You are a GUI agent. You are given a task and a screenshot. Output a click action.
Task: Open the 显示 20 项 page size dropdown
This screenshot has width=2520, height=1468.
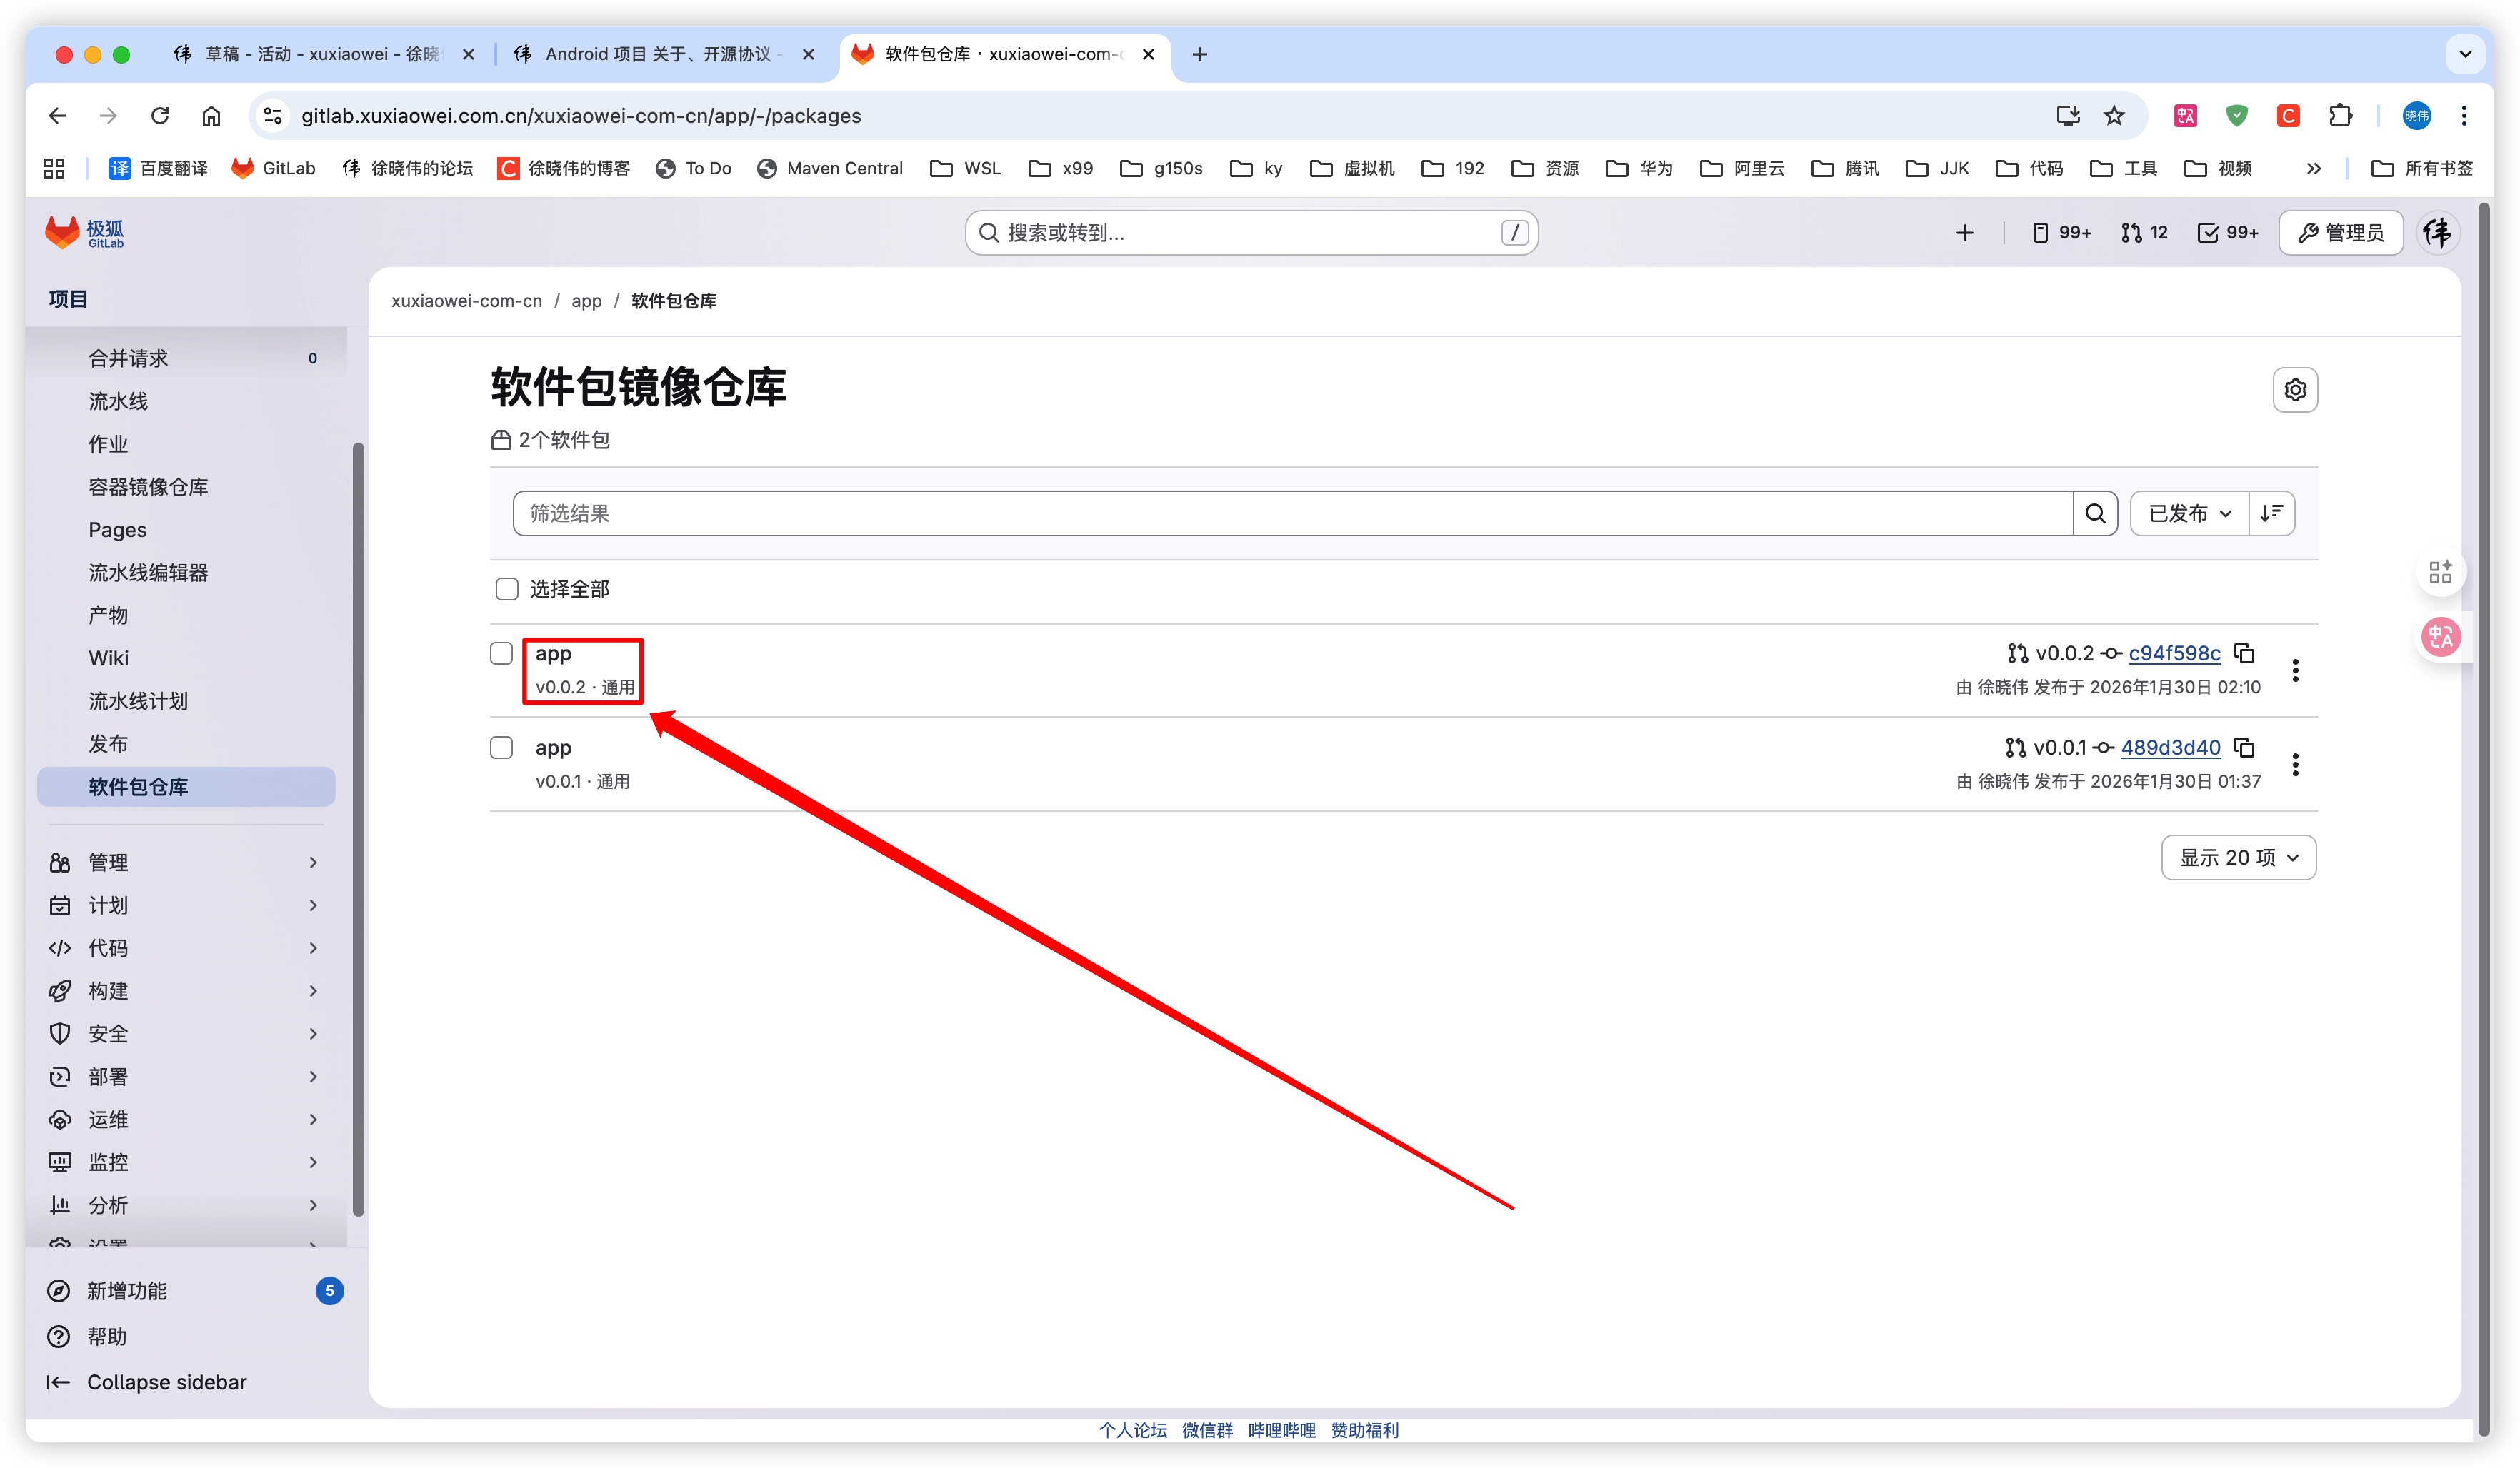click(x=2238, y=858)
